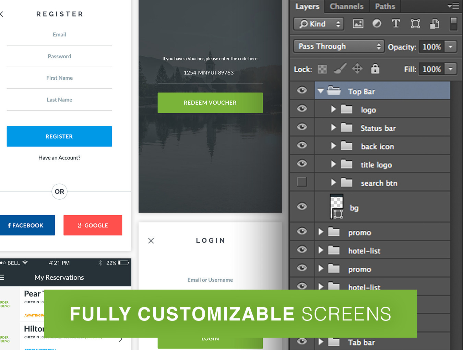The width and height of the screenshot is (463, 350).
Task: Click the lock transparent pixels icon
Action: (x=322, y=69)
